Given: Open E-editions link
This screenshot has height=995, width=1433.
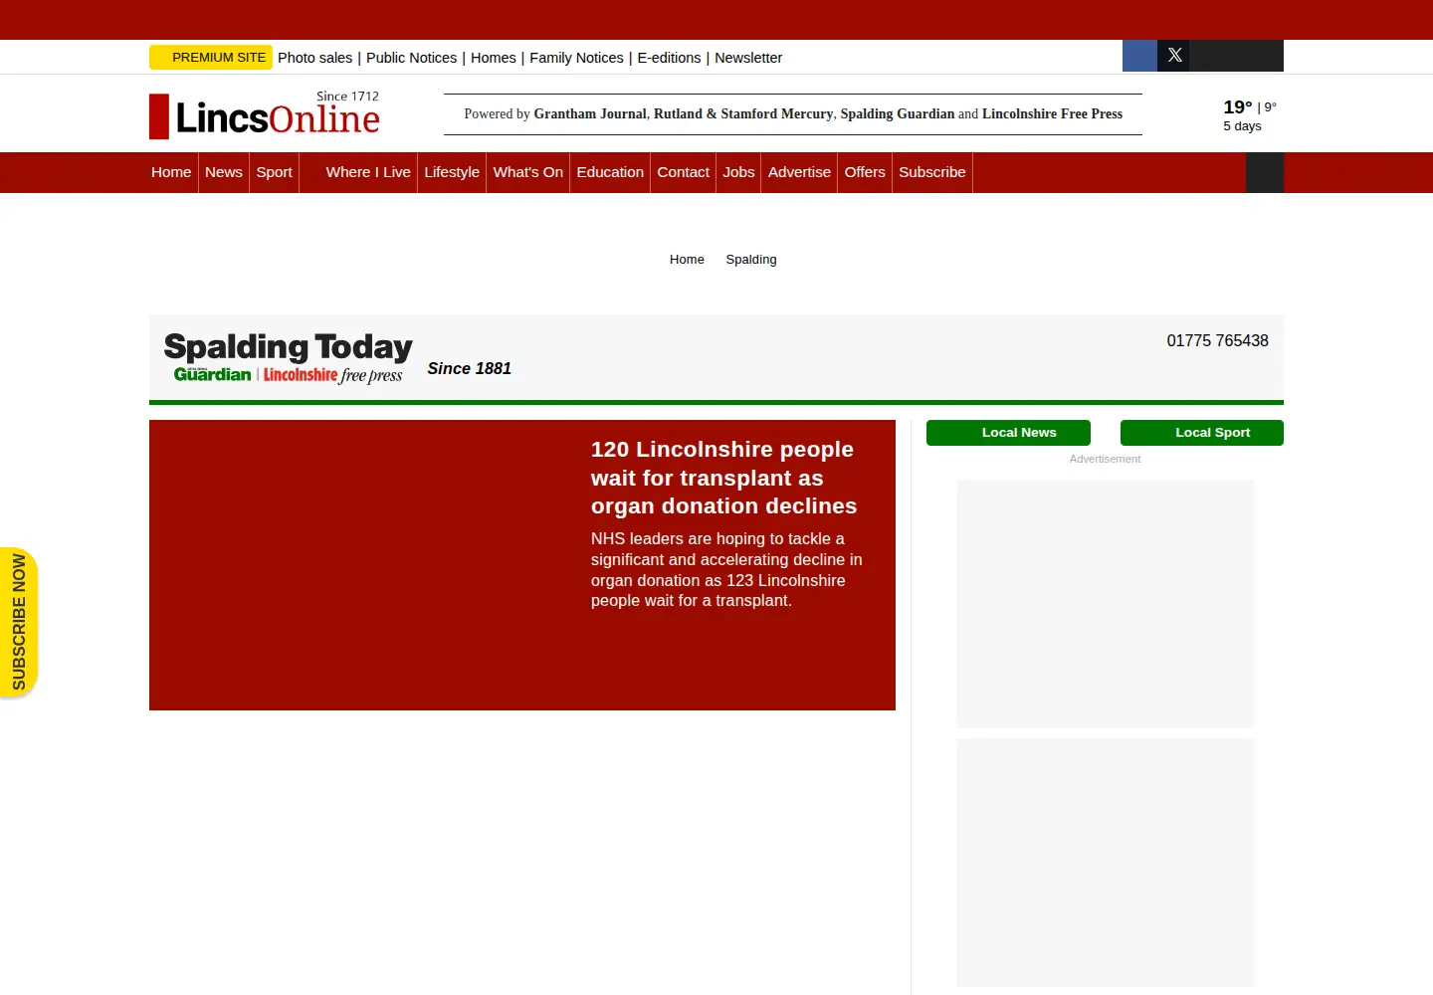Looking at the screenshot, I should click(x=669, y=58).
